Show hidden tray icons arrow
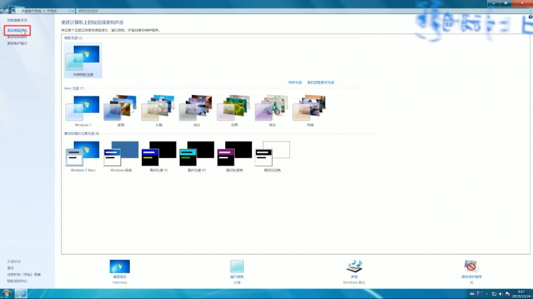 486,294
